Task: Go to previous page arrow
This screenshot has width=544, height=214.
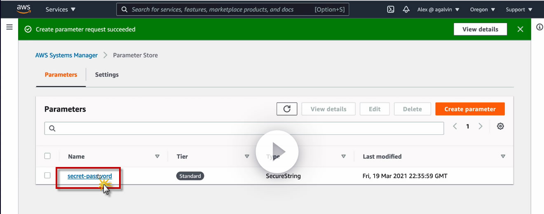Action: [455, 126]
